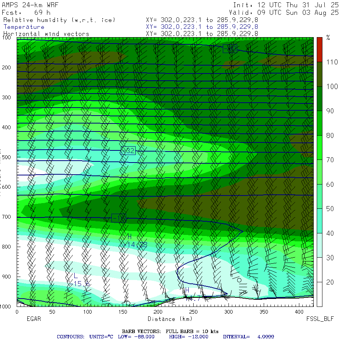Image resolution: width=341 pixels, height=341 pixels.
Task: Click the '%' unit label above the colorbar
Action: coord(328,38)
